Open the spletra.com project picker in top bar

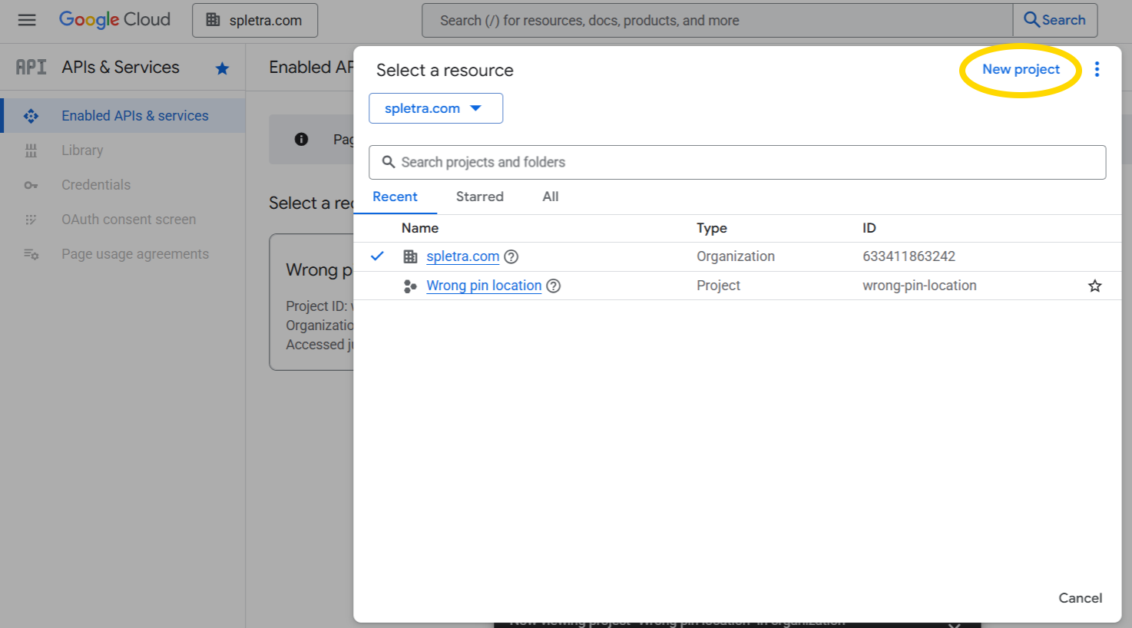254,20
